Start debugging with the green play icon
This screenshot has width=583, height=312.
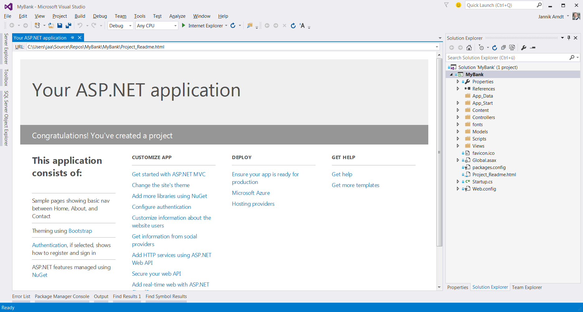coord(184,25)
